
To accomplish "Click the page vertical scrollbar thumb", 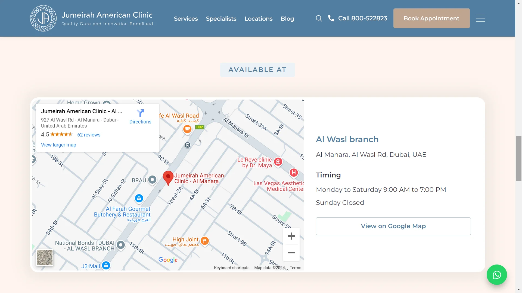I will click(x=518, y=158).
